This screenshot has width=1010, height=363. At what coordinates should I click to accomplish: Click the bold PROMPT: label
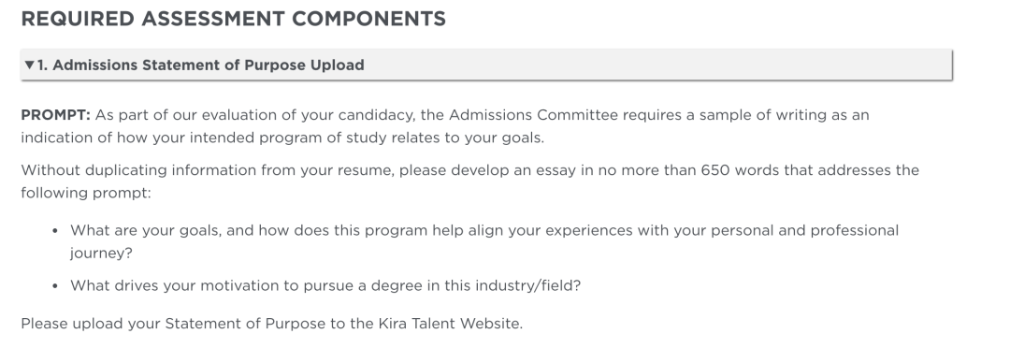click(x=55, y=115)
